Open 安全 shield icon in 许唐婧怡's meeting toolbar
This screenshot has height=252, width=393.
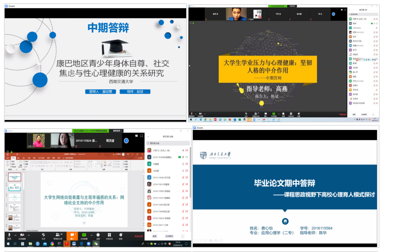[x=44, y=235]
